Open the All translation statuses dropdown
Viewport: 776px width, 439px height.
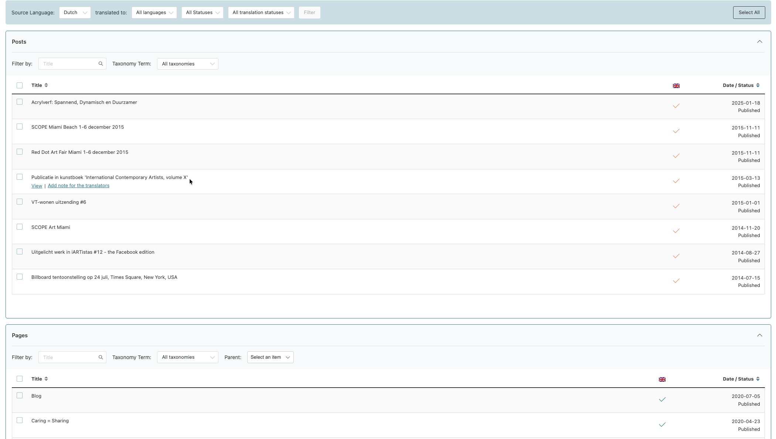click(261, 13)
